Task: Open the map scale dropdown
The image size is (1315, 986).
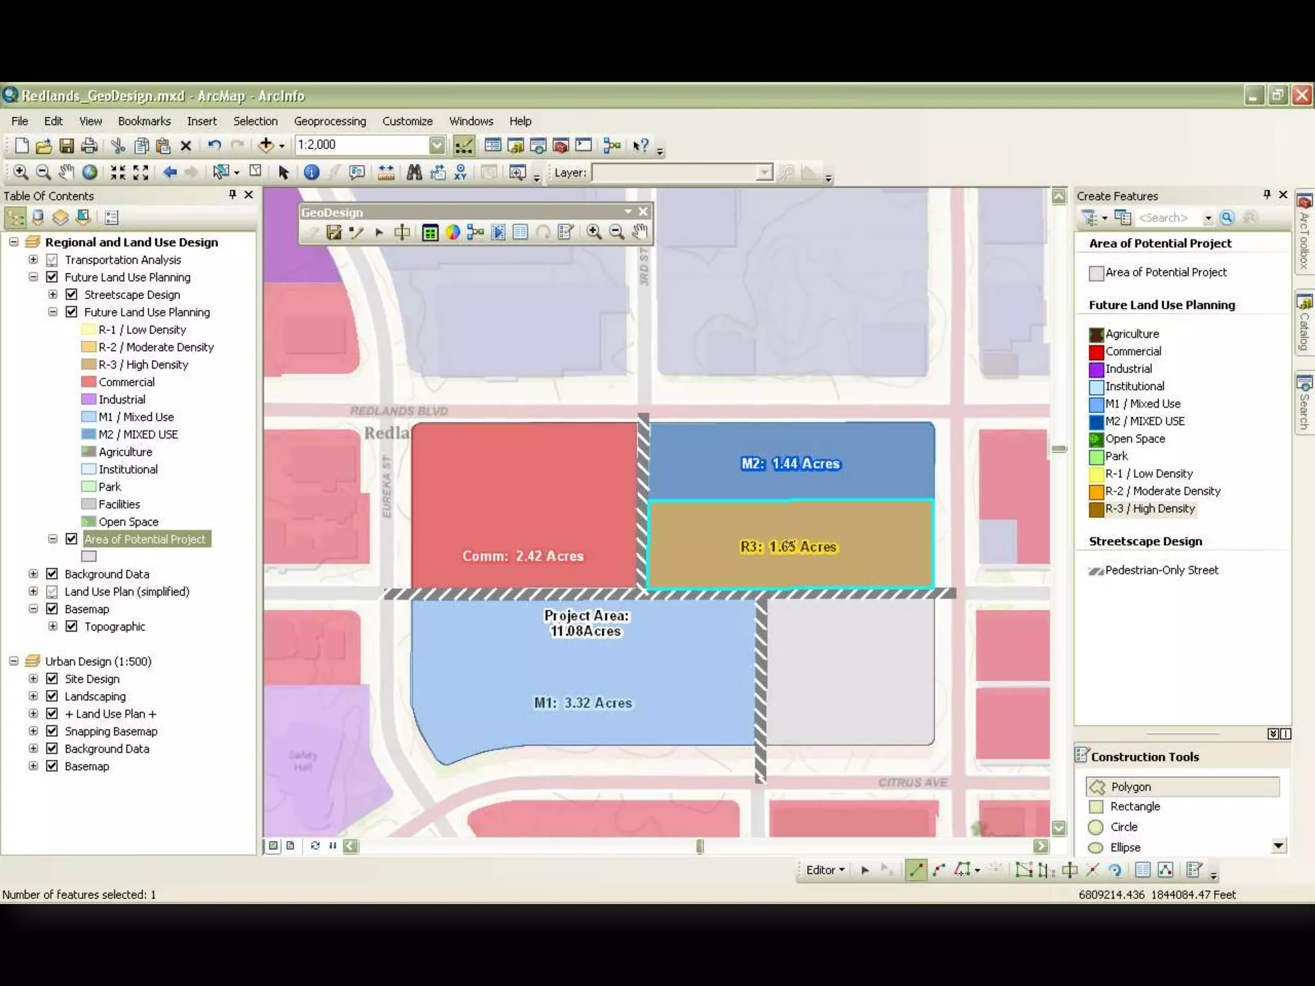Action: coord(437,145)
